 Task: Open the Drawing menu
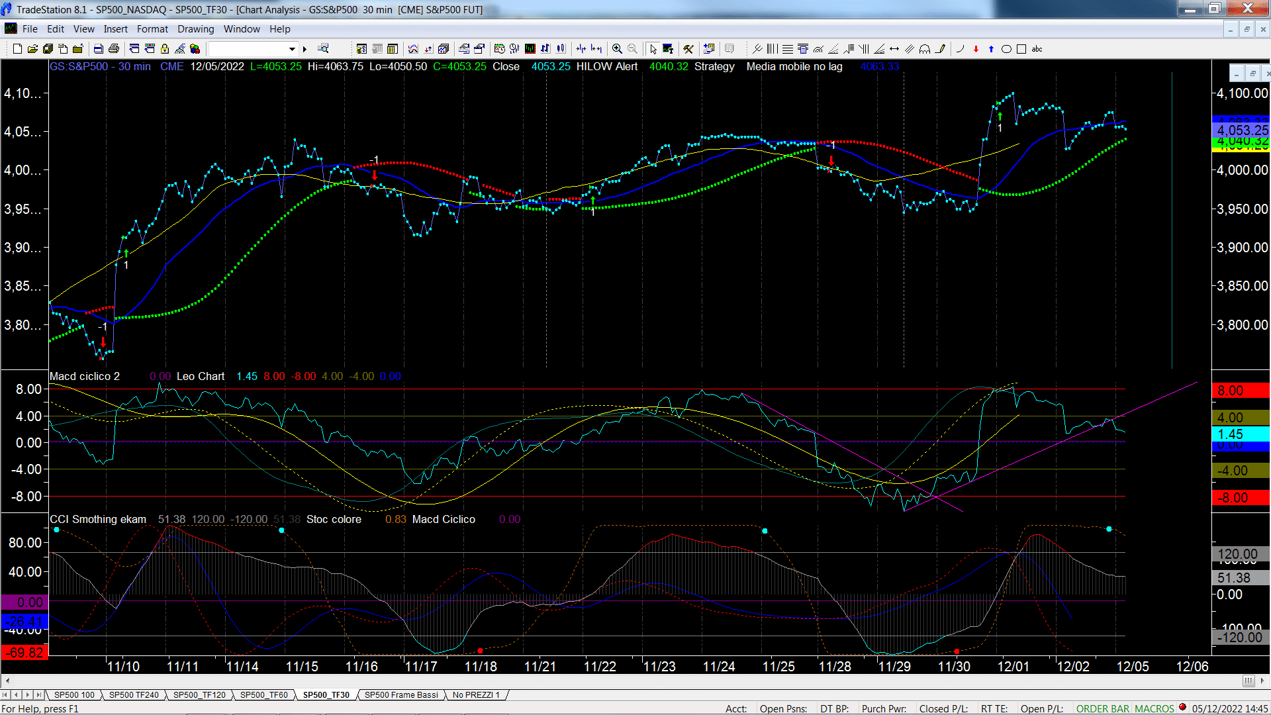(x=195, y=29)
